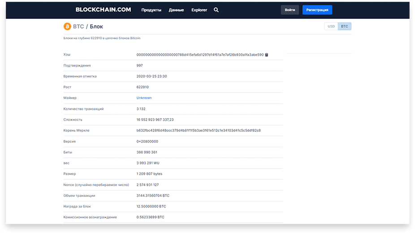Click transaction count 3 132

tap(141, 109)
